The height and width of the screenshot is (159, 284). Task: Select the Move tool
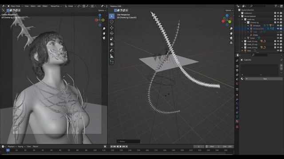pyautogui.click(x=112, y=28)
